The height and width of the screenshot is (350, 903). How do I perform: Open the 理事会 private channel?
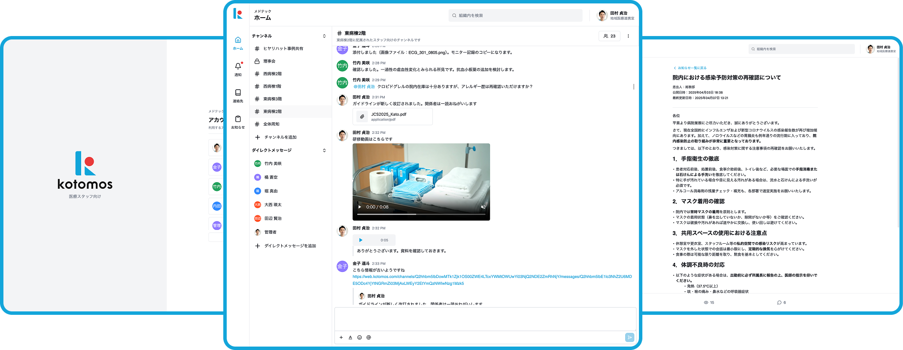coord(291,61)
